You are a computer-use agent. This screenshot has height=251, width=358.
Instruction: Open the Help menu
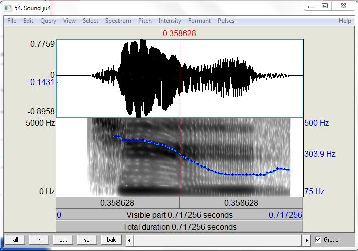(x=345, y=21)
